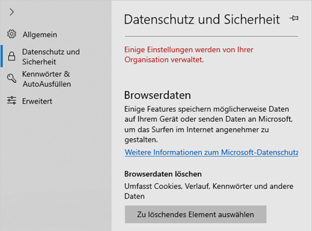Select Datenschutz und Sicherheit in sidebar
The height and width of the screenshot is (231, 312).
tap(51, 57)
